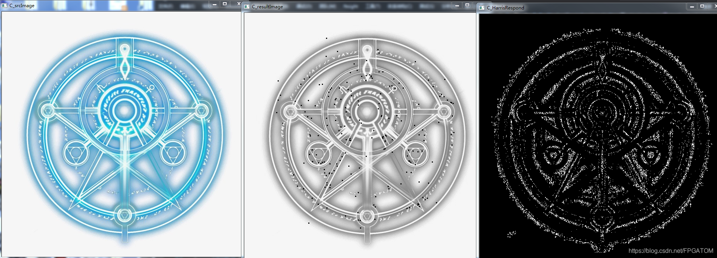Maximize the C_srcImage window

[x=225, y=4]
